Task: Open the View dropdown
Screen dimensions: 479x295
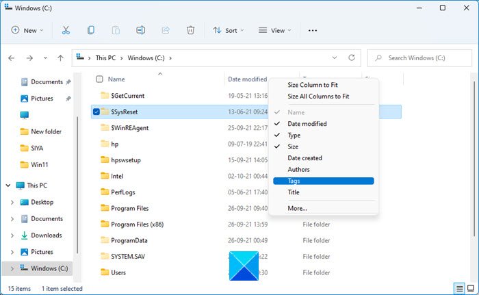Action: (274, 30)
